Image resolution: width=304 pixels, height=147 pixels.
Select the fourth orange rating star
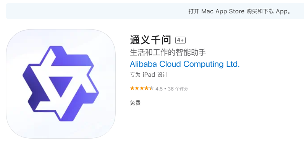146,89
